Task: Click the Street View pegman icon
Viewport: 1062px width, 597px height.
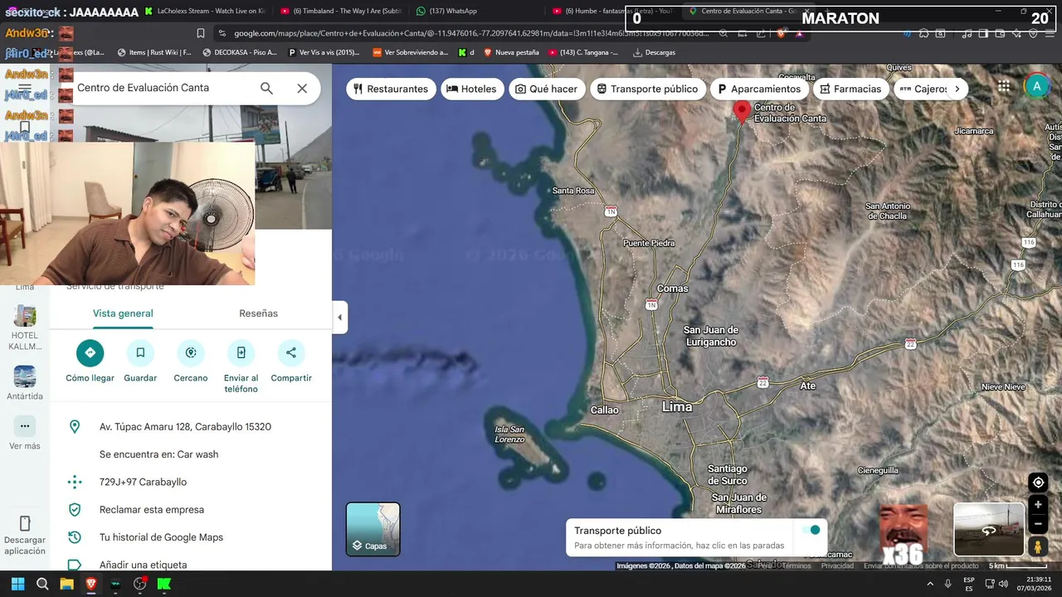Action: (1038, 546)
